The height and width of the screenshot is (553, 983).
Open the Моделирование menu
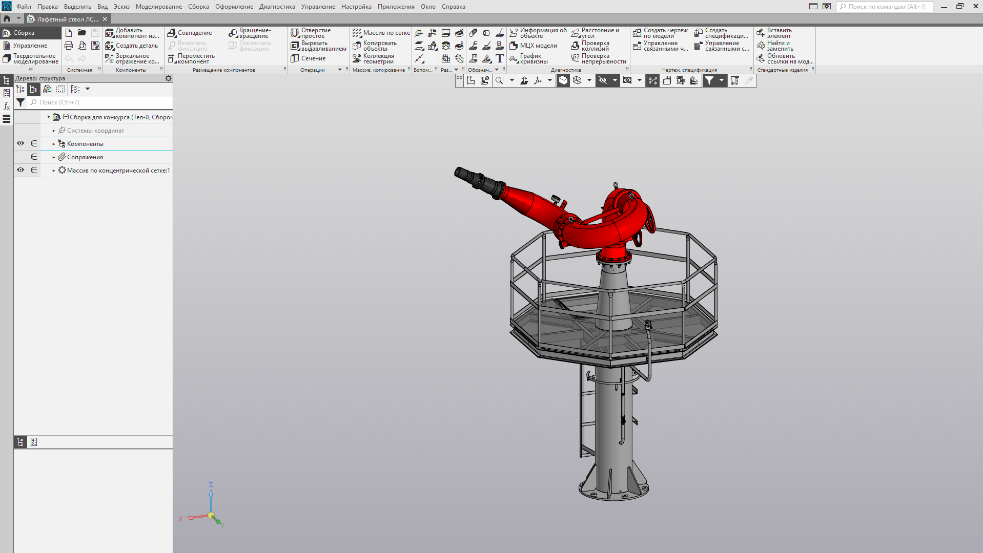click(158, 7)
